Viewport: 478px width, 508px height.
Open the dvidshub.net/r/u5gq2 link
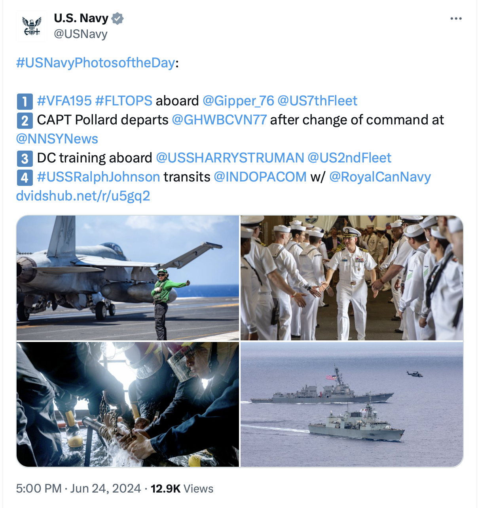(x=83, y=196)
